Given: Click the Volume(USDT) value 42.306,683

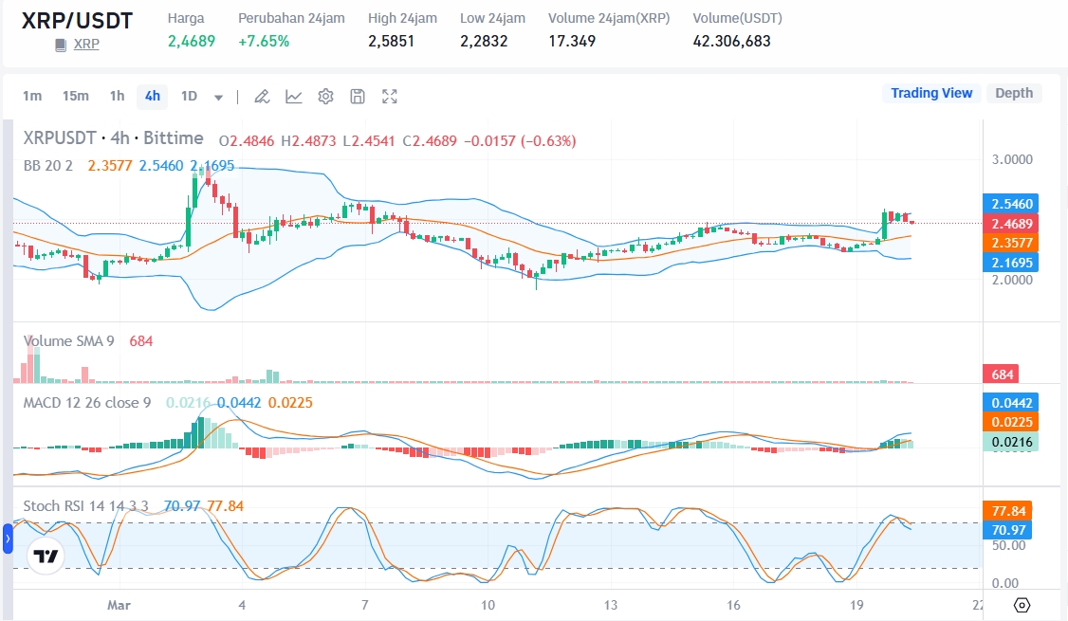Looking at the screenshot, I should pyautogui.click(x=731, y=41).
